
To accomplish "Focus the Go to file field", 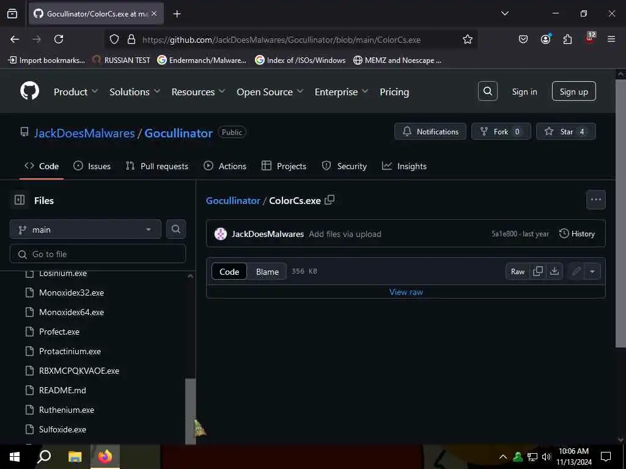I will pos(97,253).
